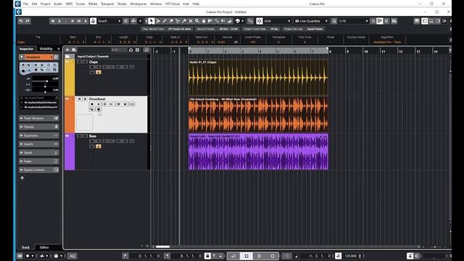Expand the Chords inspector section
Image resolution: width=464 pixels, height=261 pixels.
38,127
